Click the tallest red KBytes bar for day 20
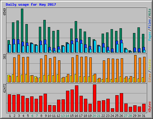Screen dimensions: 153x119 coord(94,98)
